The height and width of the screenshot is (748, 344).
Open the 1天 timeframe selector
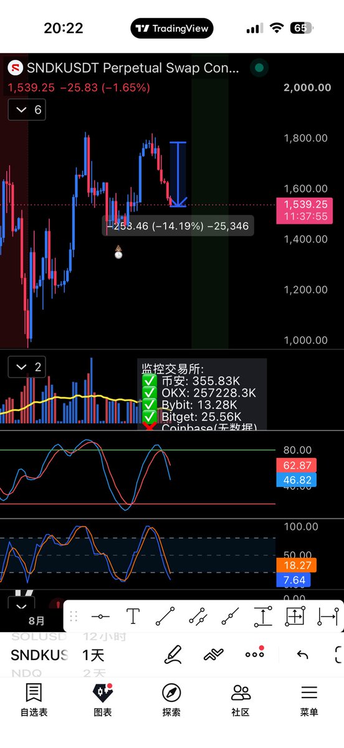(93, 655)
